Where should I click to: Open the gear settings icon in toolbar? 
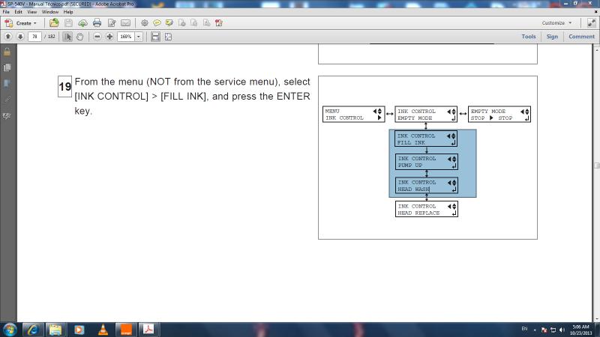[x=144, y=23]
